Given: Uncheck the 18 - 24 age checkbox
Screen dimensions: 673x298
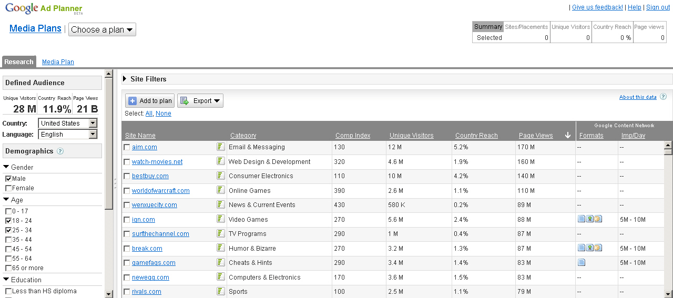Looking at the screenshot, I should coord(8,221).
